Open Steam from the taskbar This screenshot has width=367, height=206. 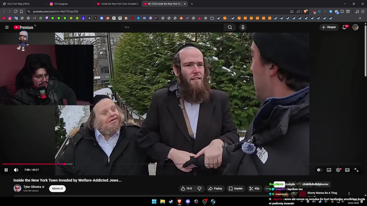(x=171, y=201)
